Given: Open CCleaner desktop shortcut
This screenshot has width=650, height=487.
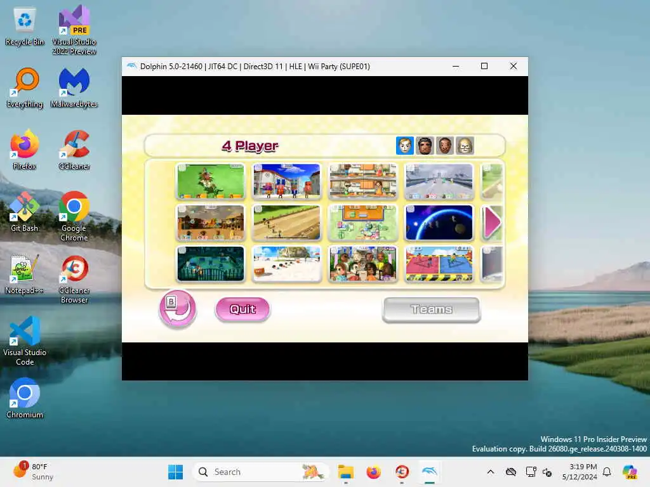Looking at the screenshot, I should pyautogui.click(x=74, y=150).
